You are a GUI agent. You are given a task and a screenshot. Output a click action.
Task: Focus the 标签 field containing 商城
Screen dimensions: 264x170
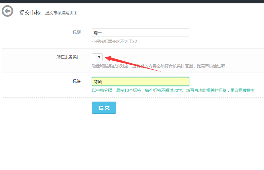click(140, 81)
